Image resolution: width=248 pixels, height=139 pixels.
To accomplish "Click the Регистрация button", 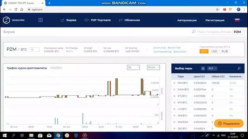I will pyautogui.click(x=215, y=20).
